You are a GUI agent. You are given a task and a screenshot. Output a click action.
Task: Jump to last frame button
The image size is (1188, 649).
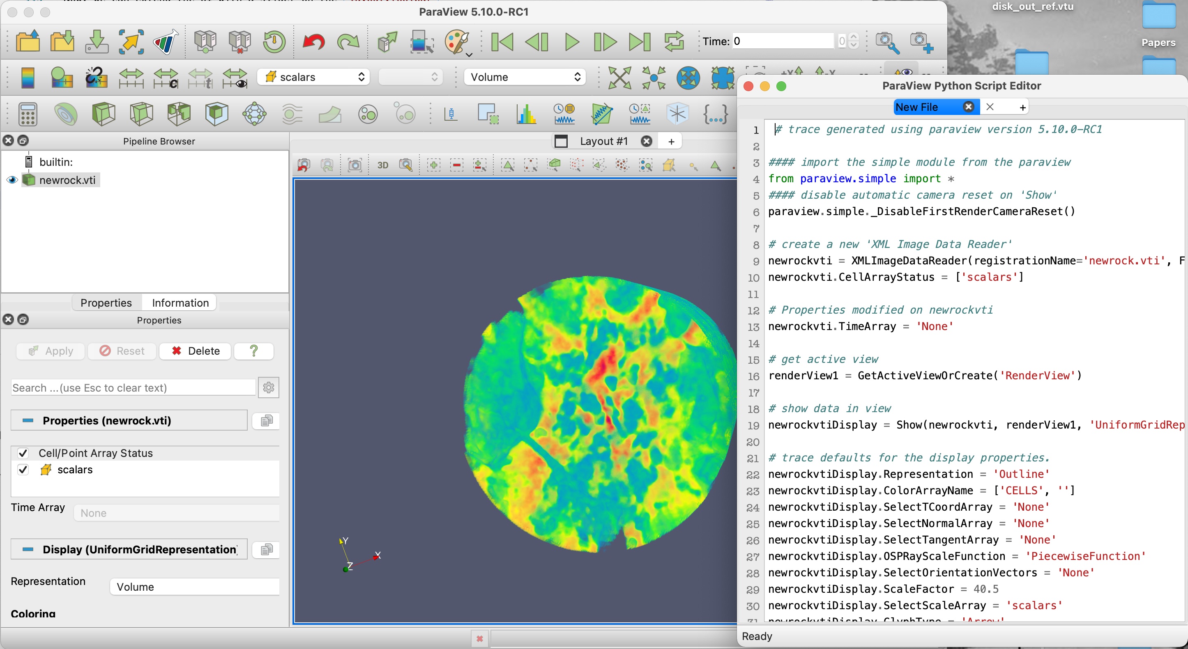pyautogui.click(x=640, y=42)
